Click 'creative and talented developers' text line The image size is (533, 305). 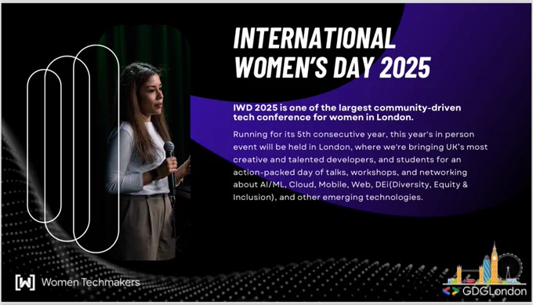(x=347, y=159)
